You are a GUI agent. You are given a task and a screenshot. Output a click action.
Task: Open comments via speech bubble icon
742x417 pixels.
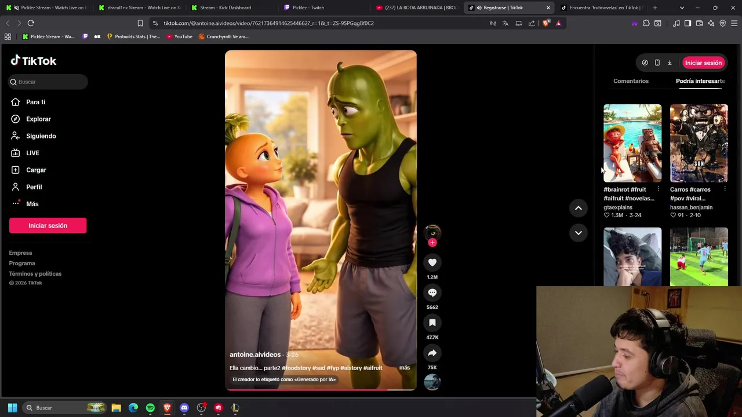pos(432,292)
